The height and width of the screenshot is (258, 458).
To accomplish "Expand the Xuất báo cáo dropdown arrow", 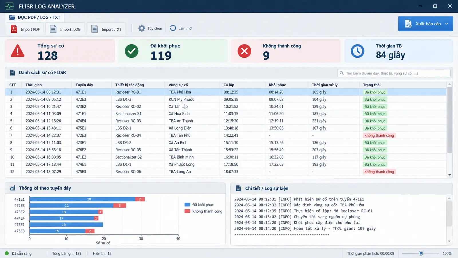I will (447, 24).
